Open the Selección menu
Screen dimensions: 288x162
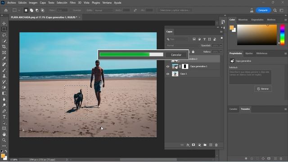click(x=62, y=3)
